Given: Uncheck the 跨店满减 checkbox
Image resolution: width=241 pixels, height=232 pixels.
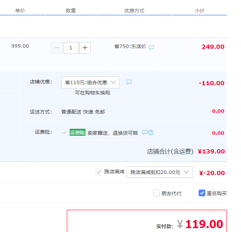Looking at the screenshot, I should [x=99, y=172].
